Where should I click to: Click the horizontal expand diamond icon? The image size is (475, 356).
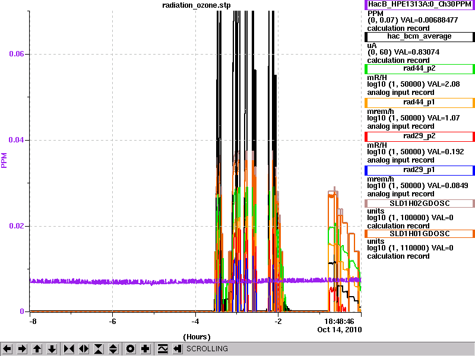[x=84, y=349]
